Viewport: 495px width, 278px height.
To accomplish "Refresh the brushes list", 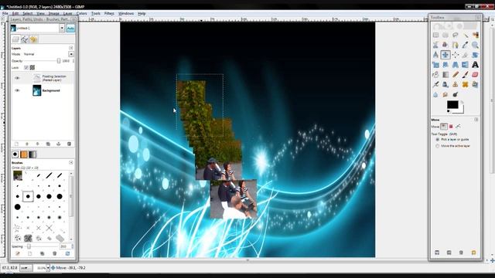I will tap(67, 253).
